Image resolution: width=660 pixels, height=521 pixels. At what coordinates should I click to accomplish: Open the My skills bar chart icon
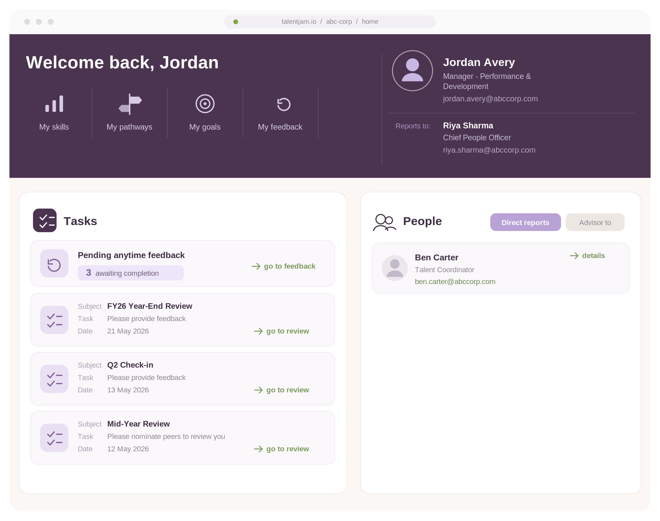[x=54, y=104]
